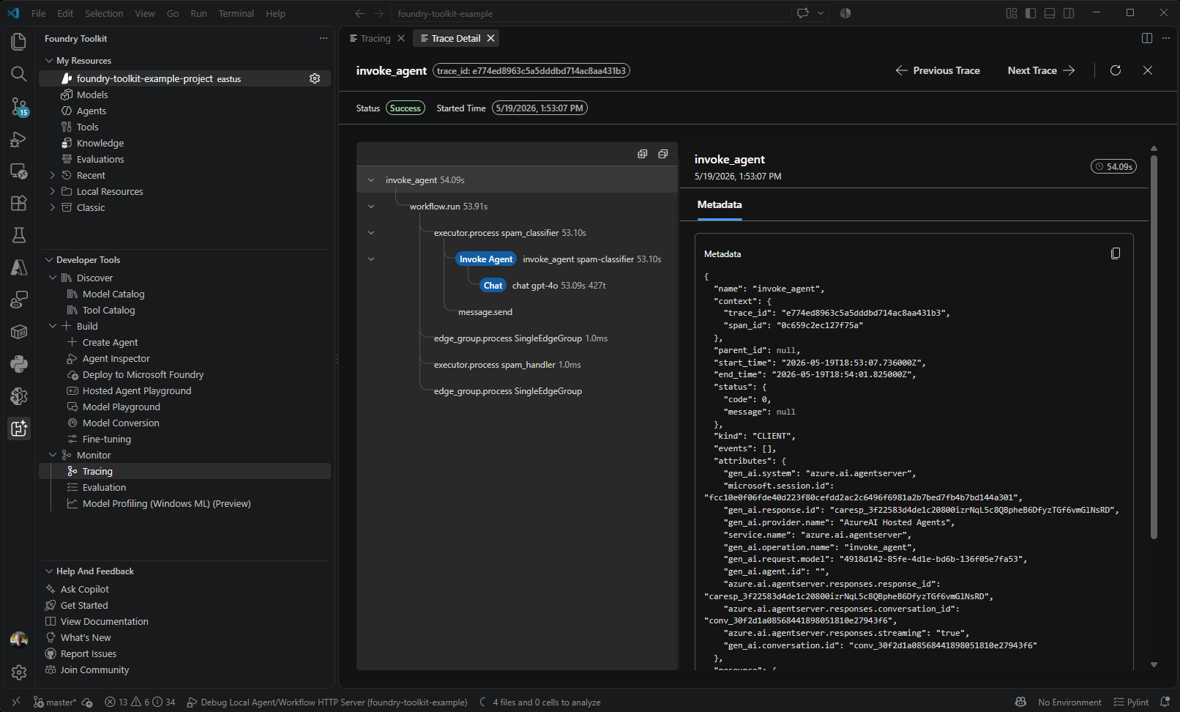Split the editor to the right
1180x712 pixels.
pos(1147,38)
